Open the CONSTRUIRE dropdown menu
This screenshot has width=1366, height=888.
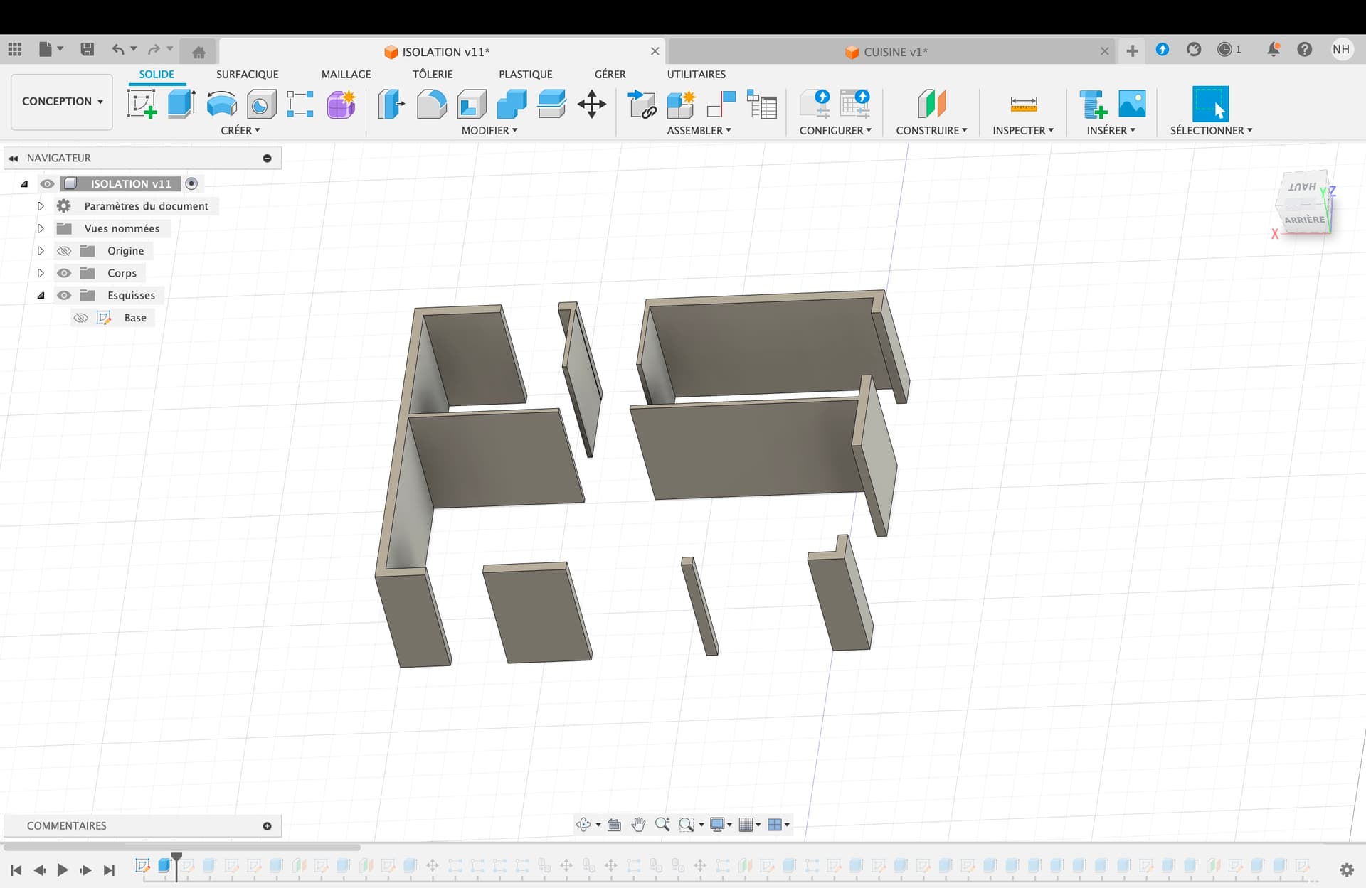[931, 130]
